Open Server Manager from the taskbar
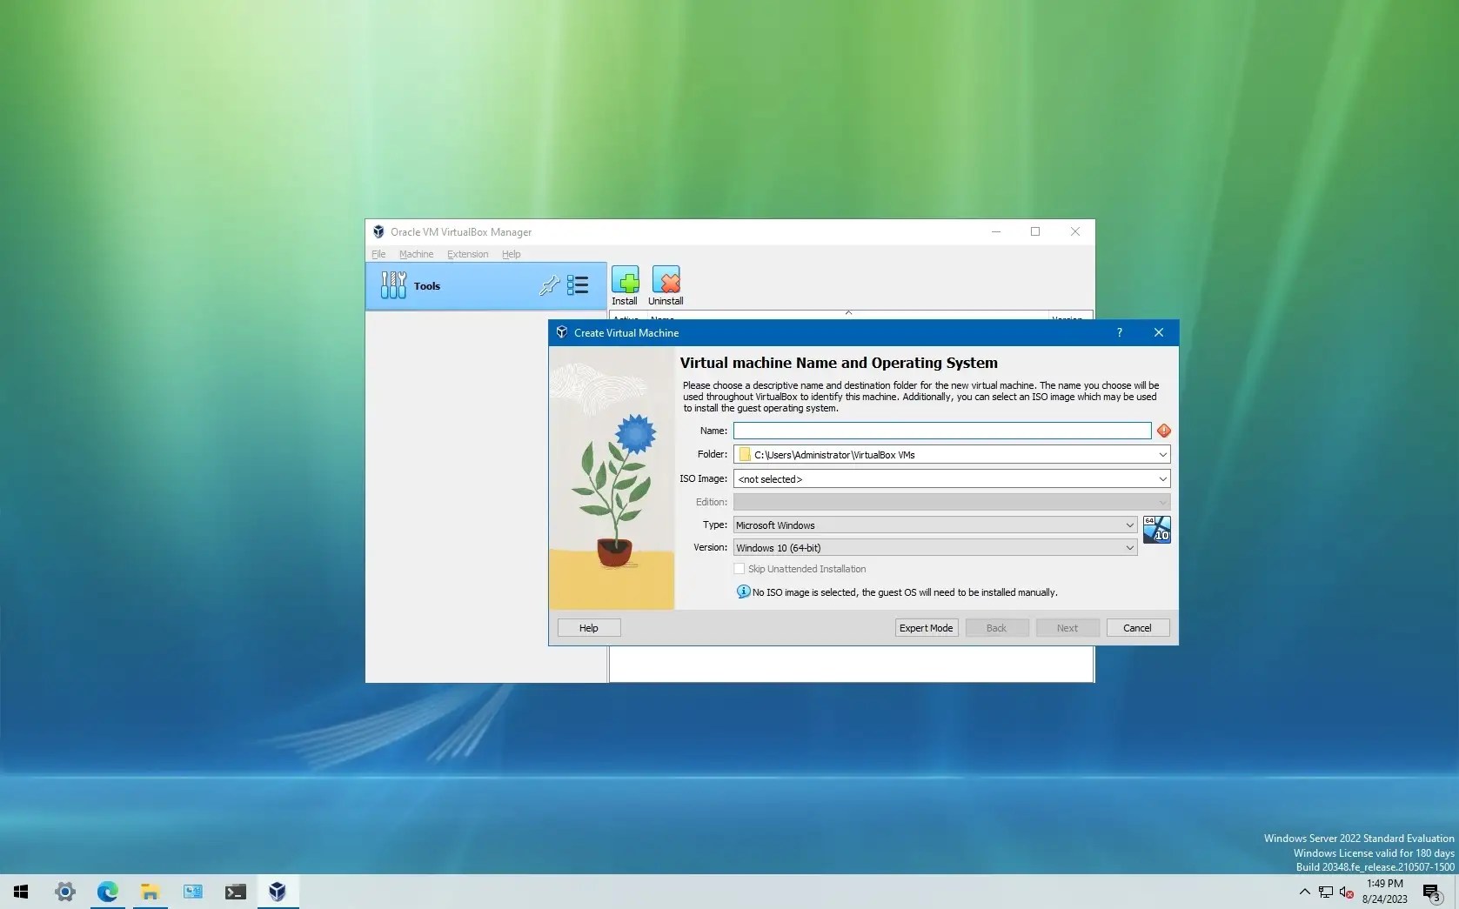 192,892
